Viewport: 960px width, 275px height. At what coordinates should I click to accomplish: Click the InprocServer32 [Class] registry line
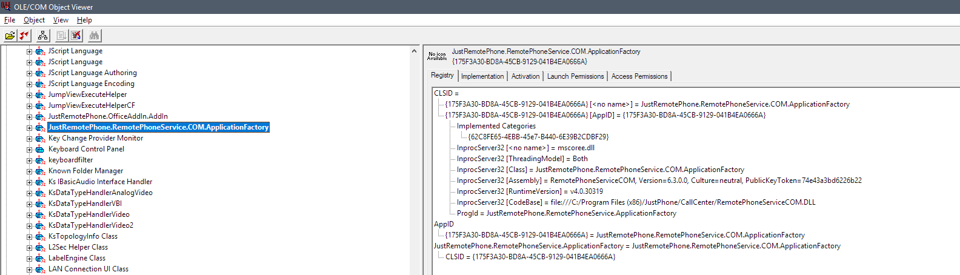(x=601, y=170)
